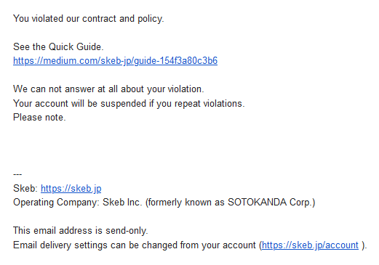379x265 pixels.
Task: Click the closing parenthesis after account link
Action: point(363,245)
